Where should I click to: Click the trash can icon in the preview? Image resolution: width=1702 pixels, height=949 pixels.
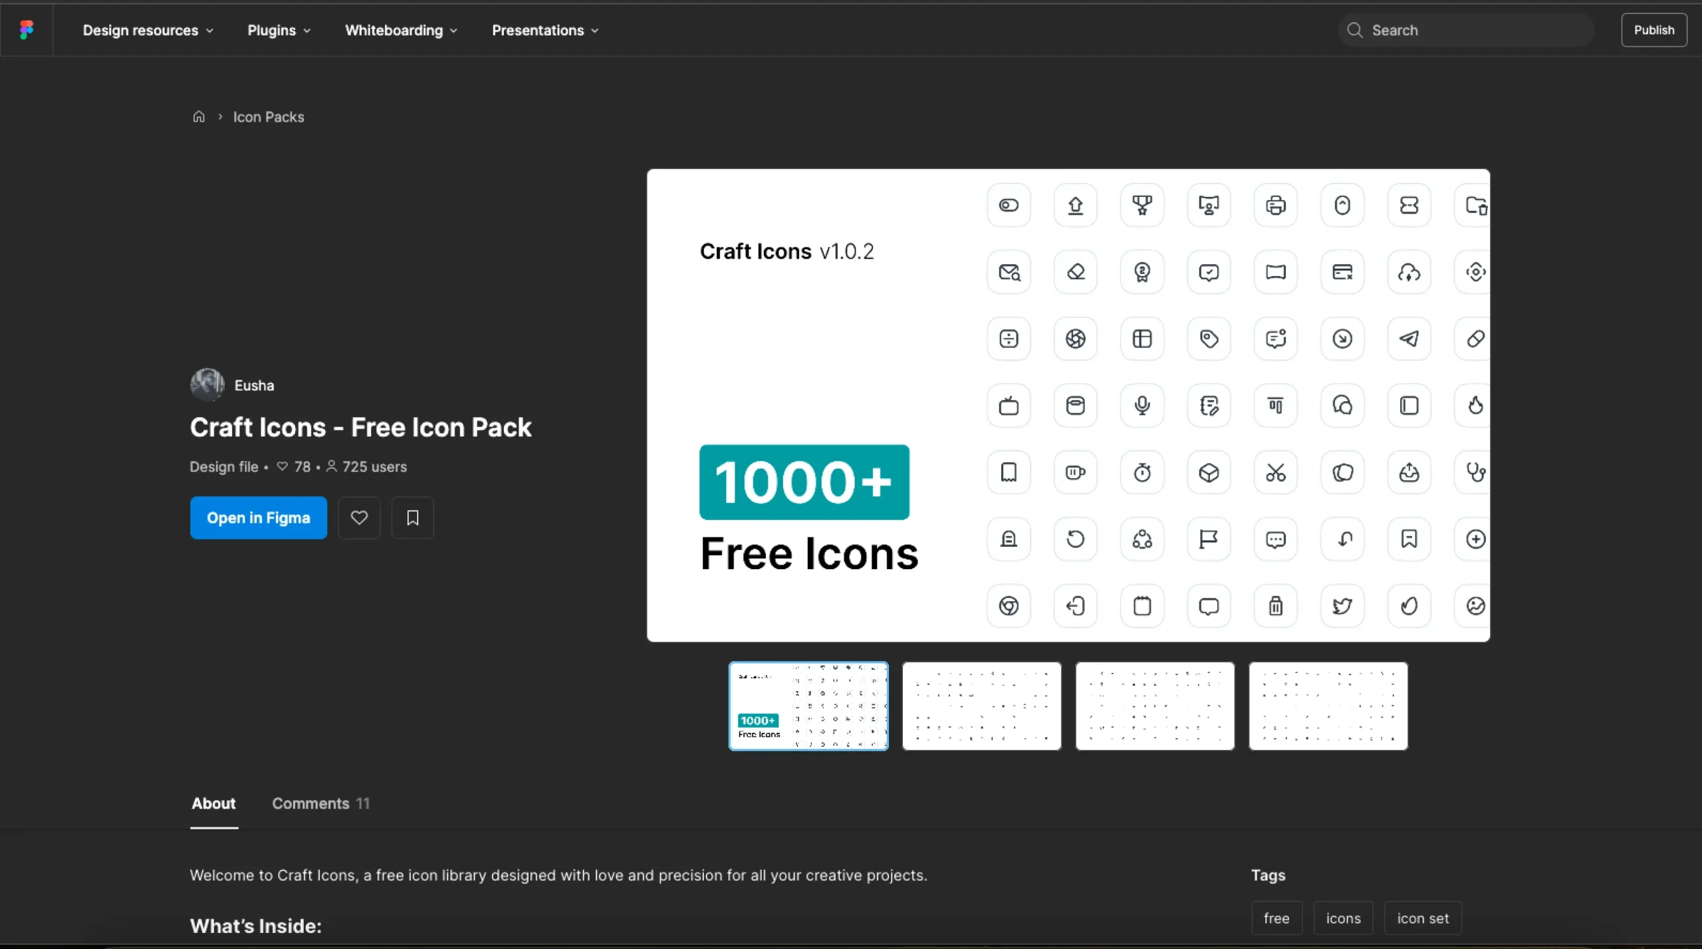pyautogui.click(x=1275, y=606)
